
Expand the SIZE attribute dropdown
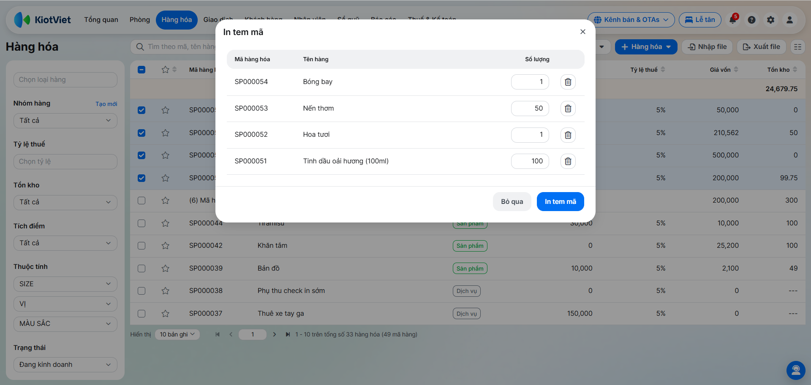pos(65,284)
